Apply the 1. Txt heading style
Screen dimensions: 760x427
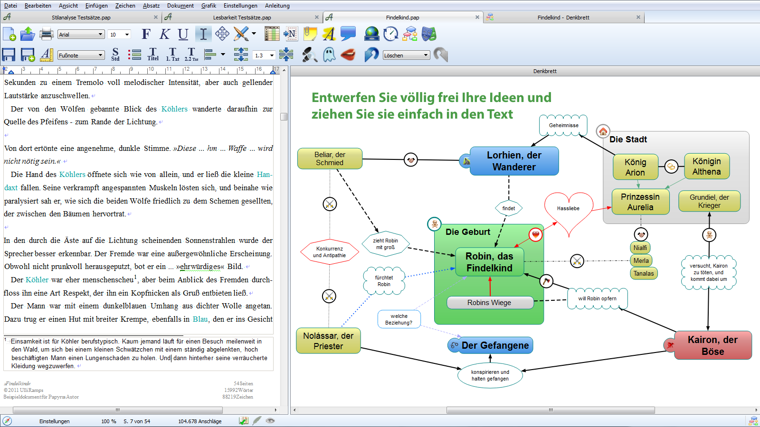(172, 55)
